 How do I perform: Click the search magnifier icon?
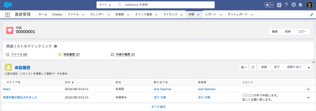[x=119, y=5]
